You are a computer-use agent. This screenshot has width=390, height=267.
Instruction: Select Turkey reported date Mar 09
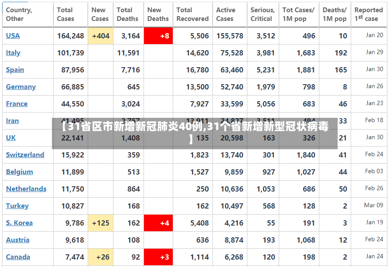click(373, 205)
